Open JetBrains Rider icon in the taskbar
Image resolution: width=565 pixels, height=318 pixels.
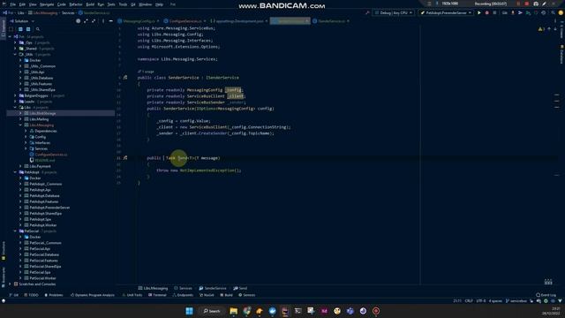tap(285, 311)
